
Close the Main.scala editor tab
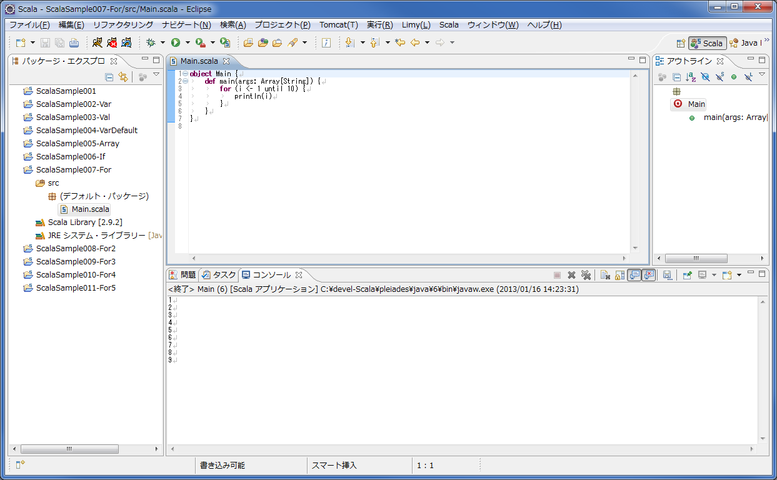tap(226, 61)
